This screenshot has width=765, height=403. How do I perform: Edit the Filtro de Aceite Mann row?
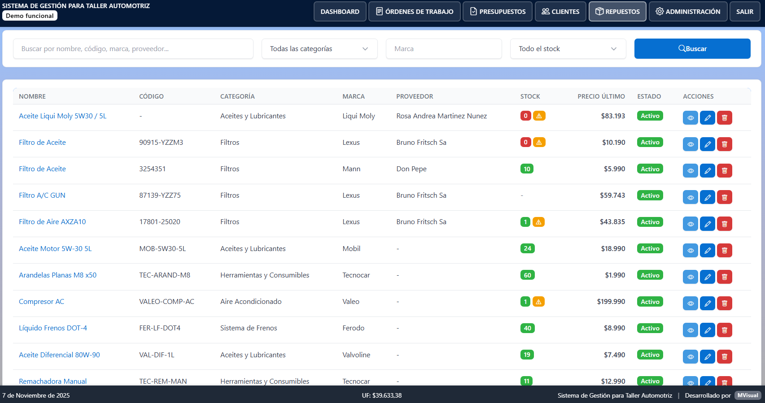point(708,171)
